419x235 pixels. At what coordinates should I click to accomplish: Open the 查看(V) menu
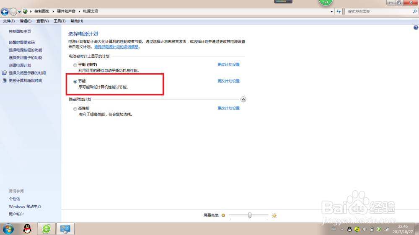tap(42, 21)
